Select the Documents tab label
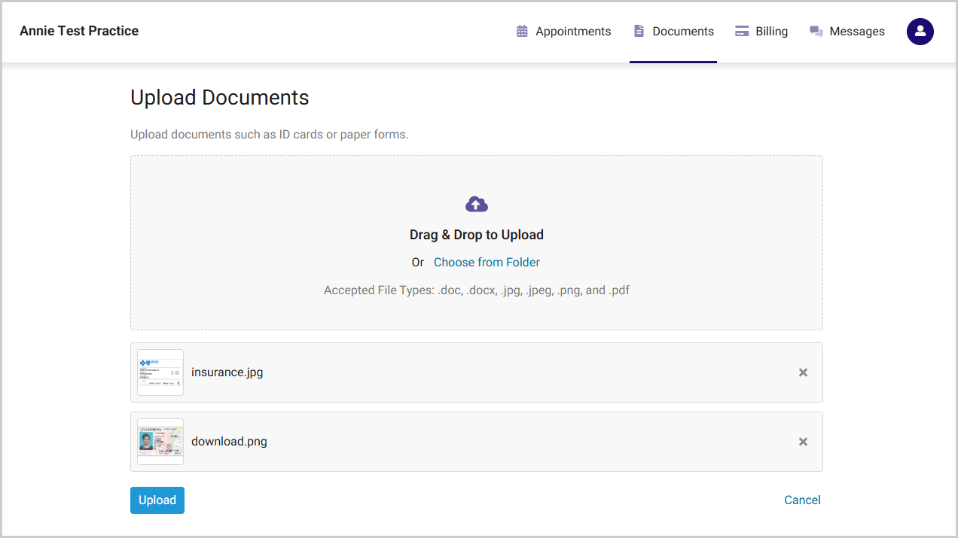 coord(683,32)
